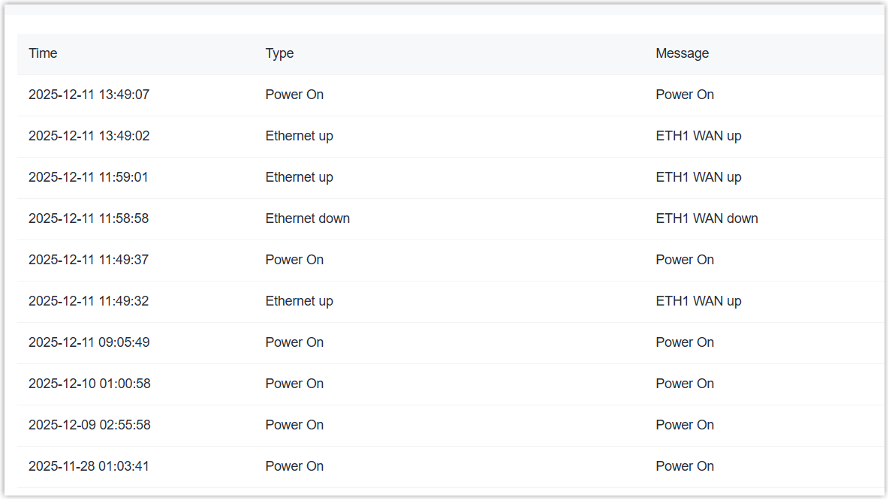
Task: Click the Message column header
Action: tap(682, 53)
